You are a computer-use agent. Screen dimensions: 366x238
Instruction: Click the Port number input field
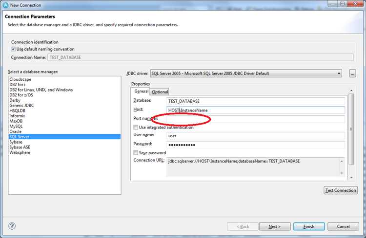point(256,119)
